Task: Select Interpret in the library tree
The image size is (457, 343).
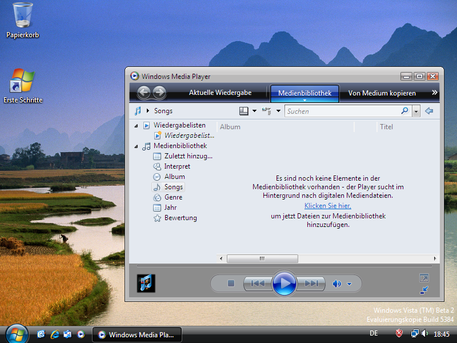Action: coord(177,166)
